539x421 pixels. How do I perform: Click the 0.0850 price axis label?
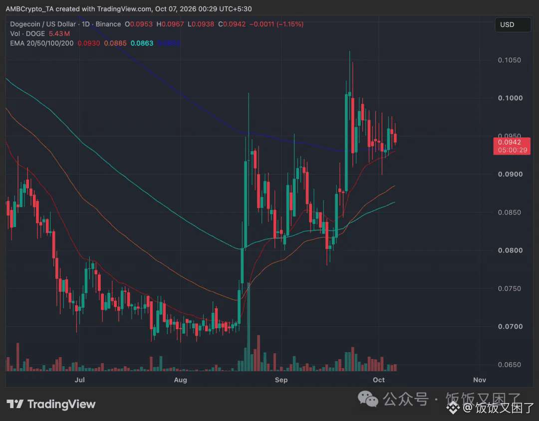(x=510, y=212)
